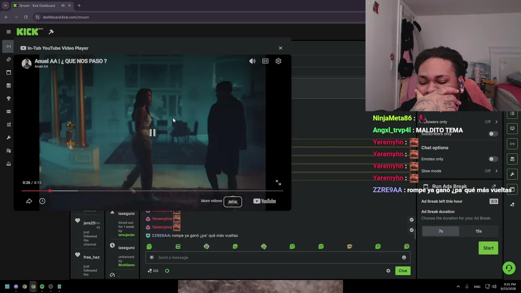Open the video title 'Anuel AA | ¿ QUE NOS PASO ?'

[71, 61]
